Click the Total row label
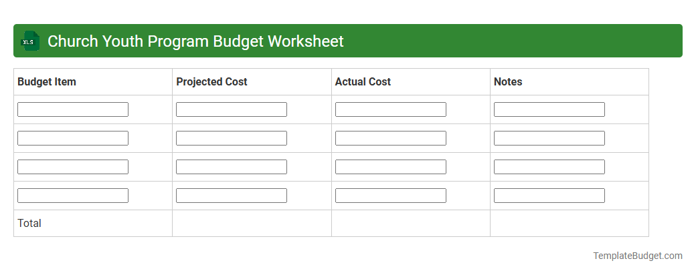The width and height of the screenshot is (696, 275). pyautogui.click(x=29, y=223)
